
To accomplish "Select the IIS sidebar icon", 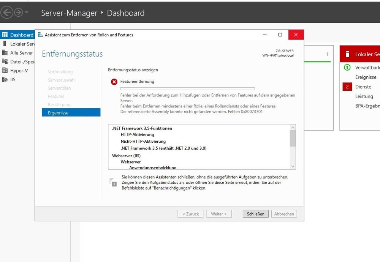I will (5, 79).
